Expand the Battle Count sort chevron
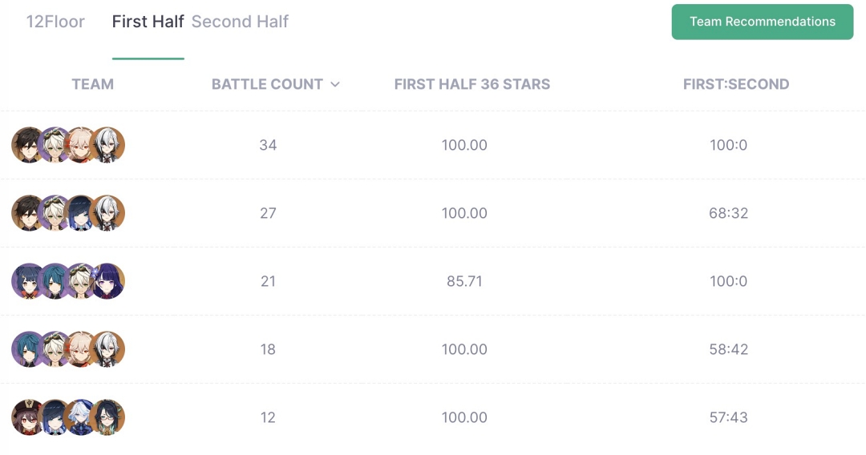The height and width of the screenshot is (455, 866). point(335,84)
